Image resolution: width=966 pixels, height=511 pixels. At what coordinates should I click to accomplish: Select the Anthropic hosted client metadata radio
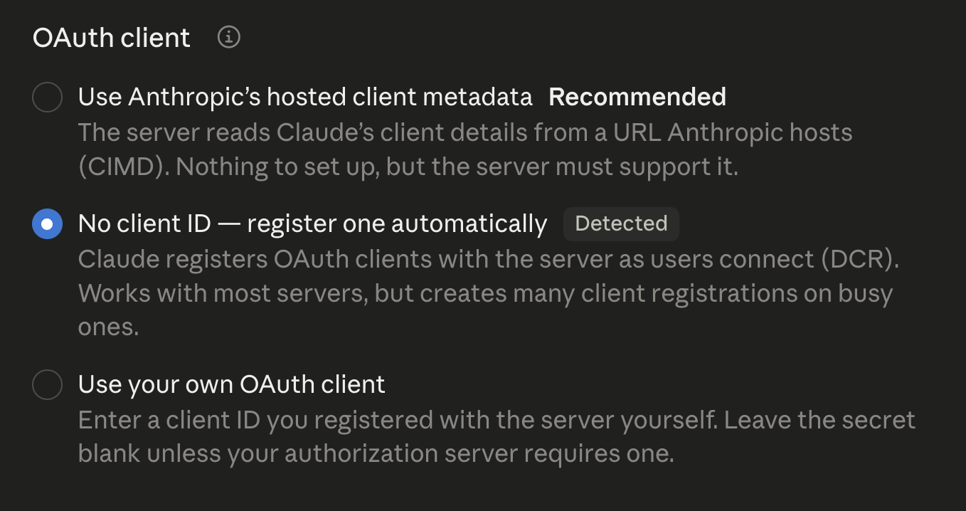tap(48, 97)
